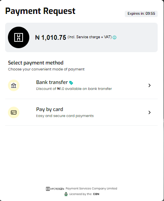Viewport: 164px width, 201px height.
Task: Click the ₦ 1,010.75 amount
Action: [51, 37]
